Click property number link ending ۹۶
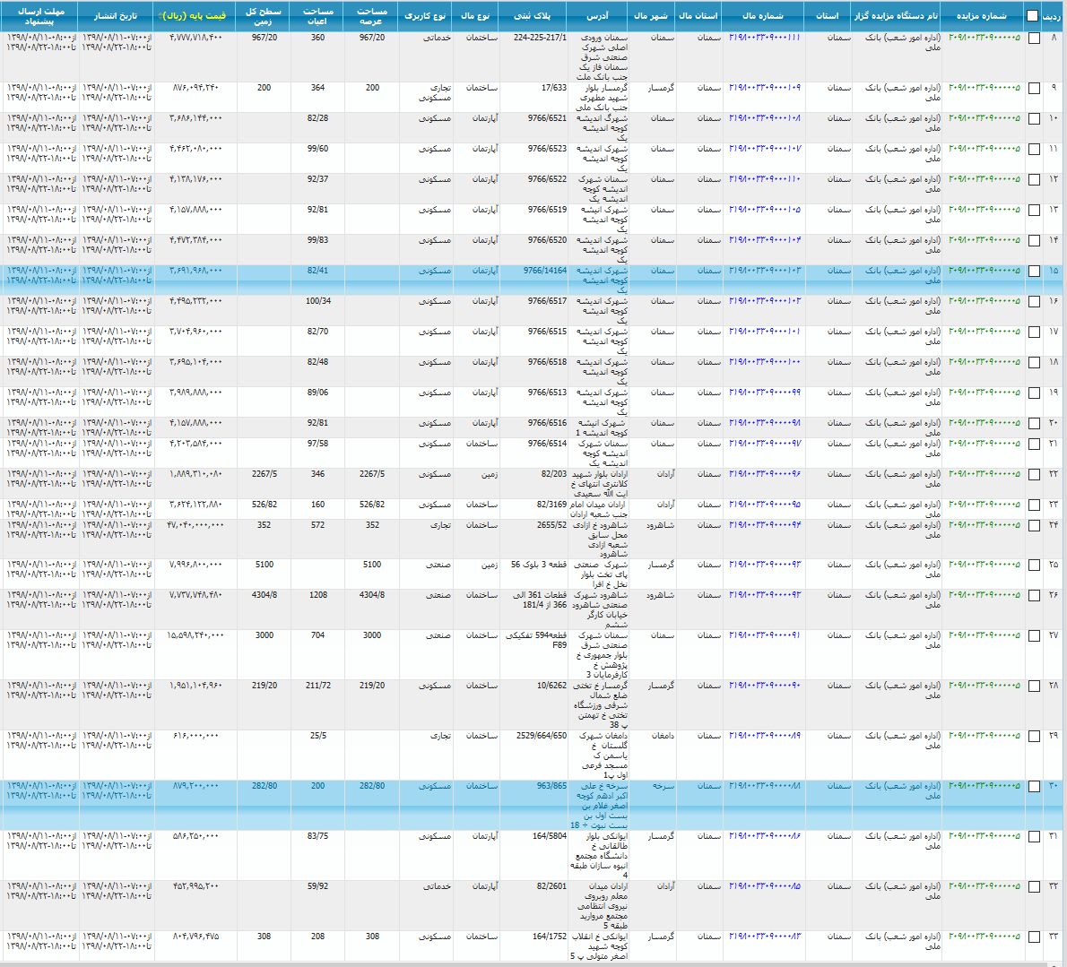 pos(764,474)
